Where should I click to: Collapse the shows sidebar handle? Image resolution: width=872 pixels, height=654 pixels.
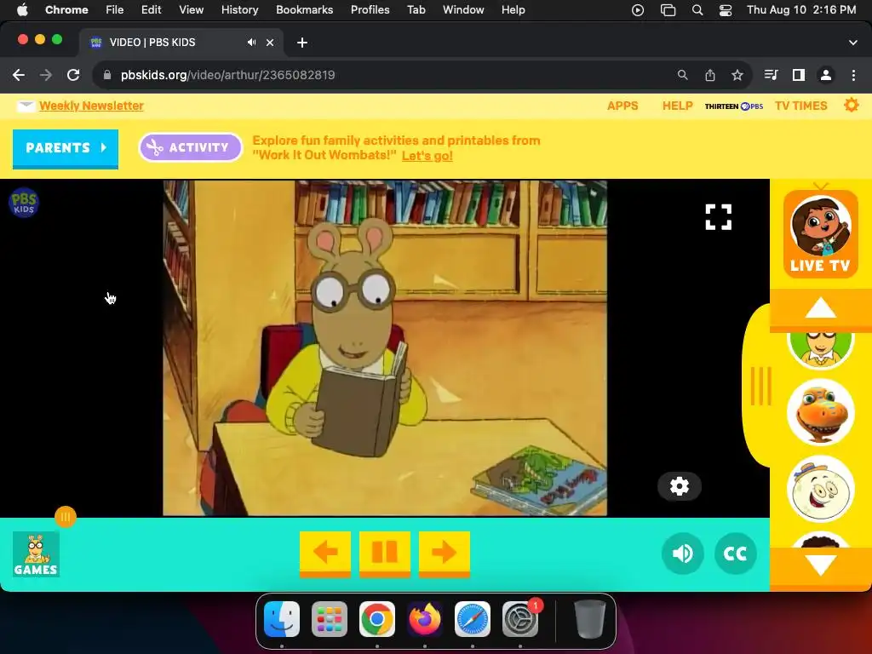(x=760, y=386)
